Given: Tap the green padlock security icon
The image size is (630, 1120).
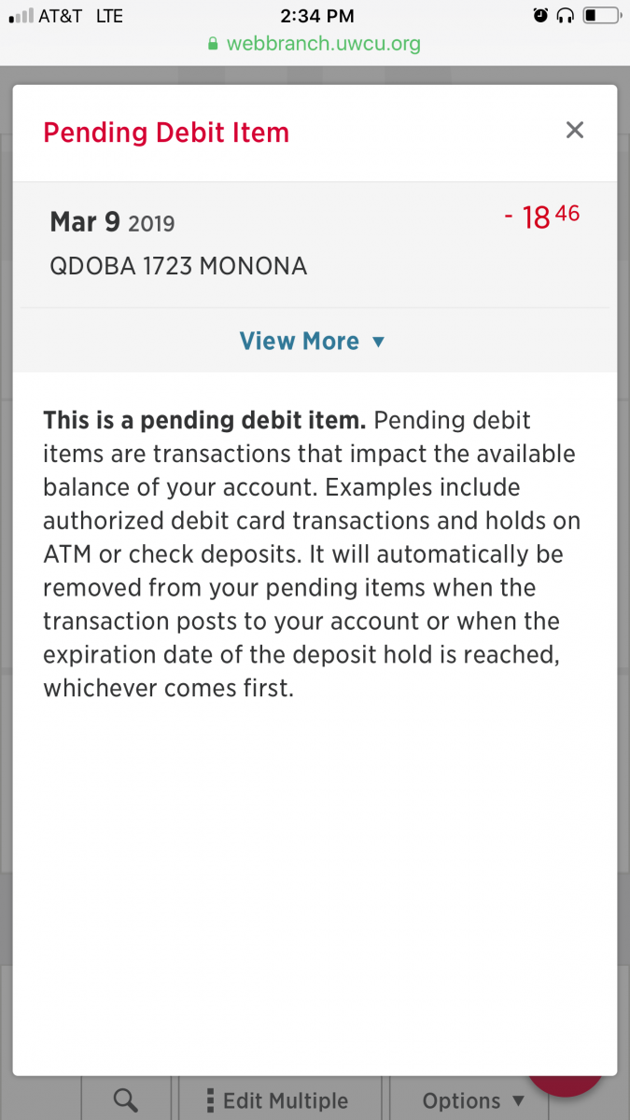Looking at the screenshot, I should [x=213, y=44].
